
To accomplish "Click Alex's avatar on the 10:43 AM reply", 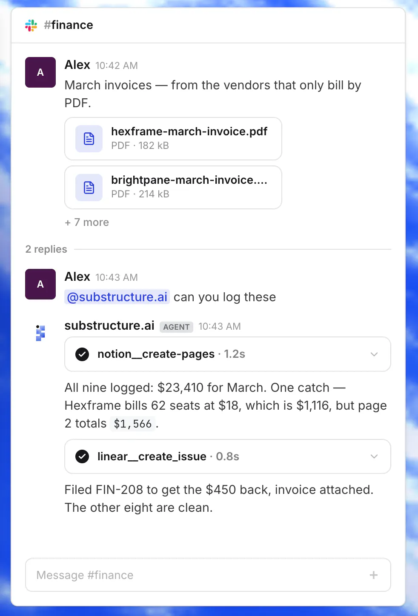I will pos(40,284).
